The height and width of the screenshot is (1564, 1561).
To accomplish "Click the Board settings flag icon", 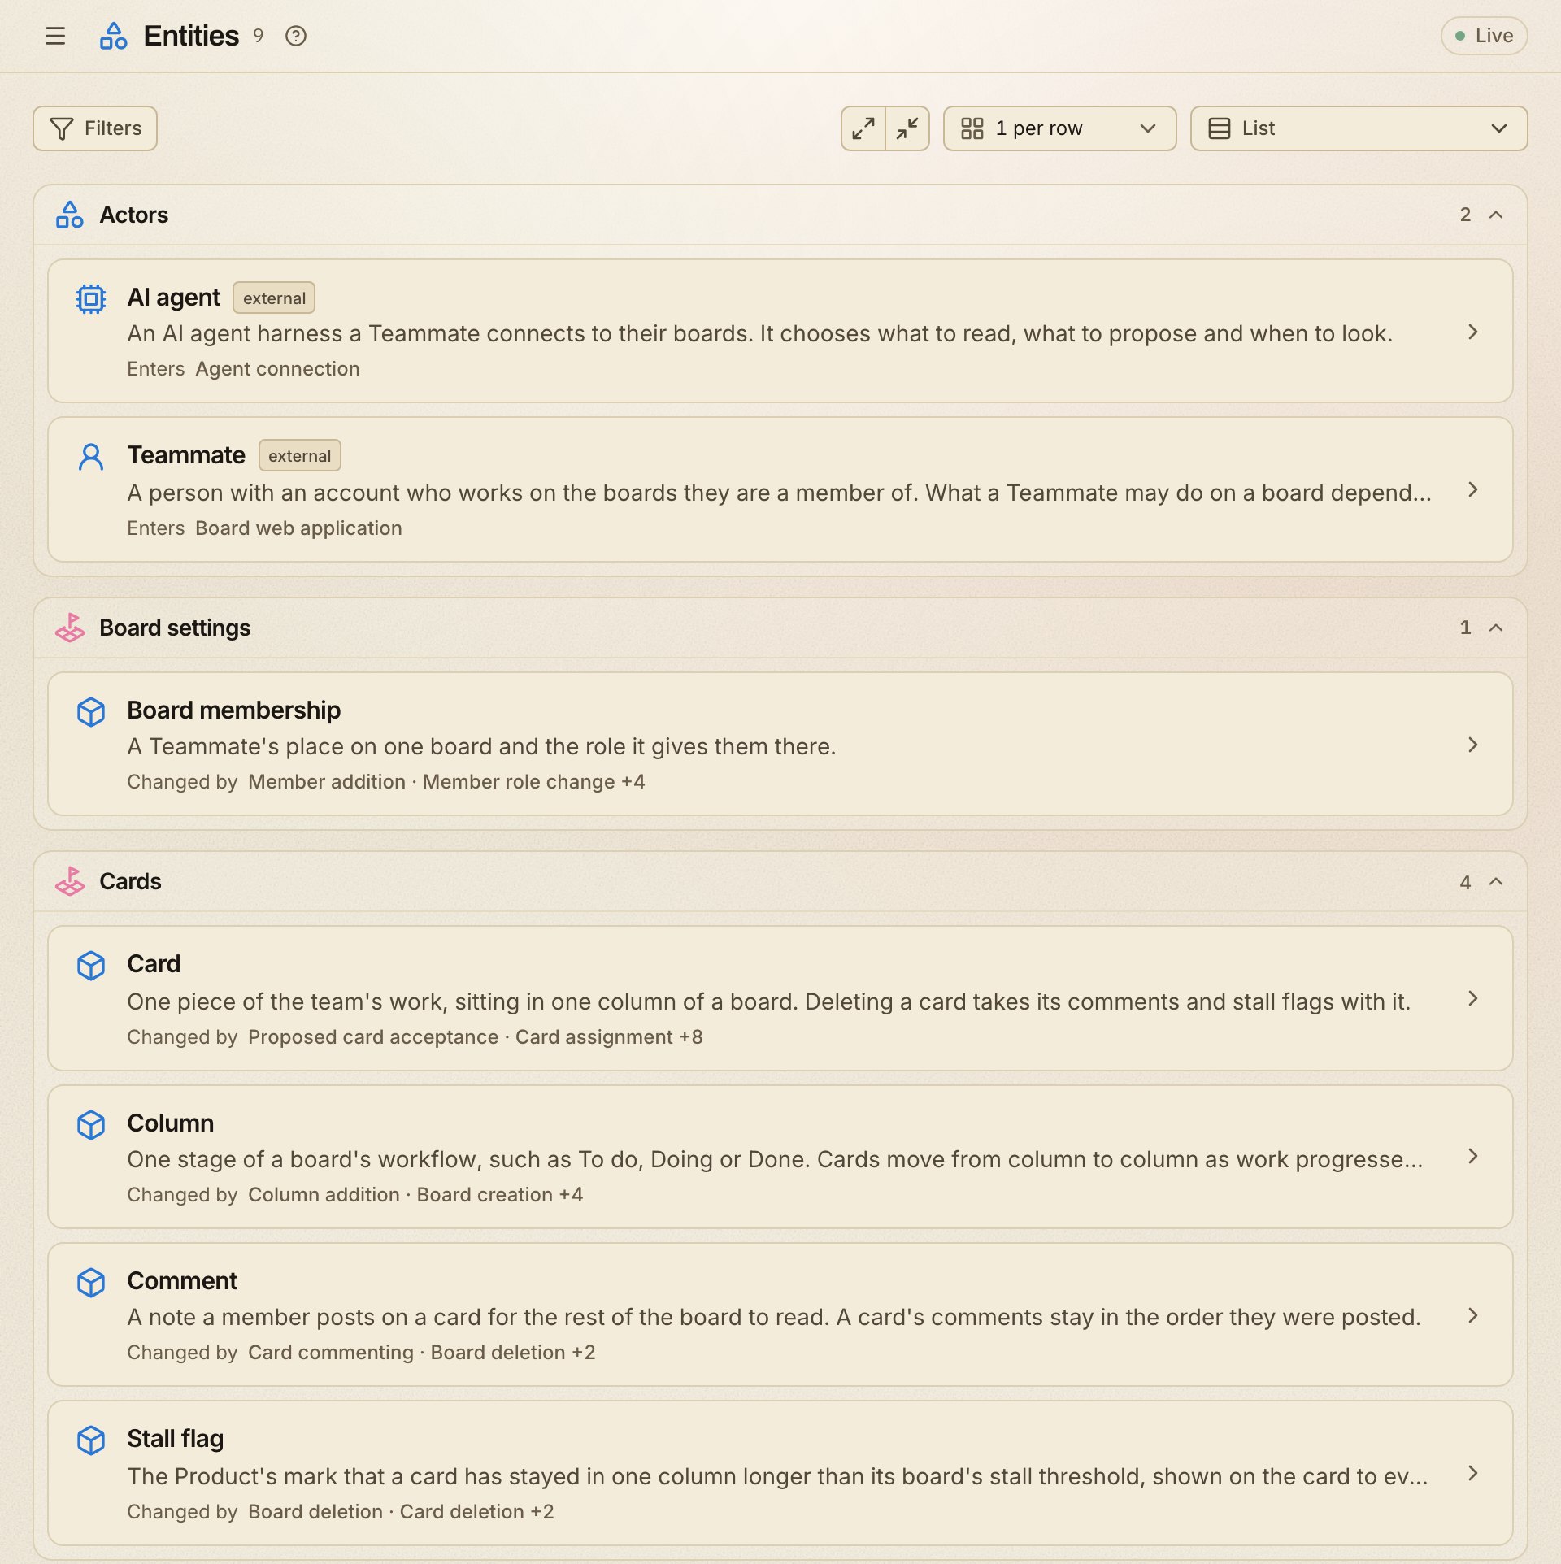I will tap(70, 628).
